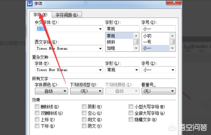Enable the 上标 checkbox
This screenshot has height=135, width=211.
37,120
